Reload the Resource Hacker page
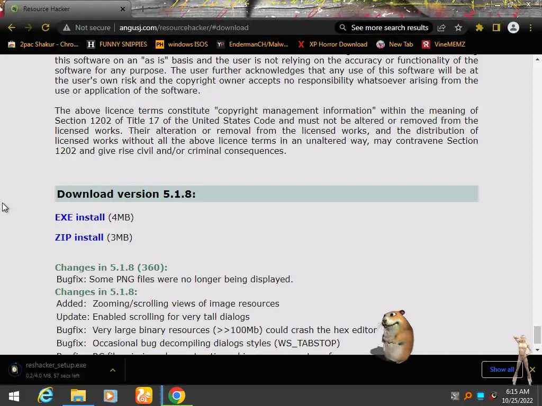Viewport: 542px width, 406px height. tap(46, 27)
